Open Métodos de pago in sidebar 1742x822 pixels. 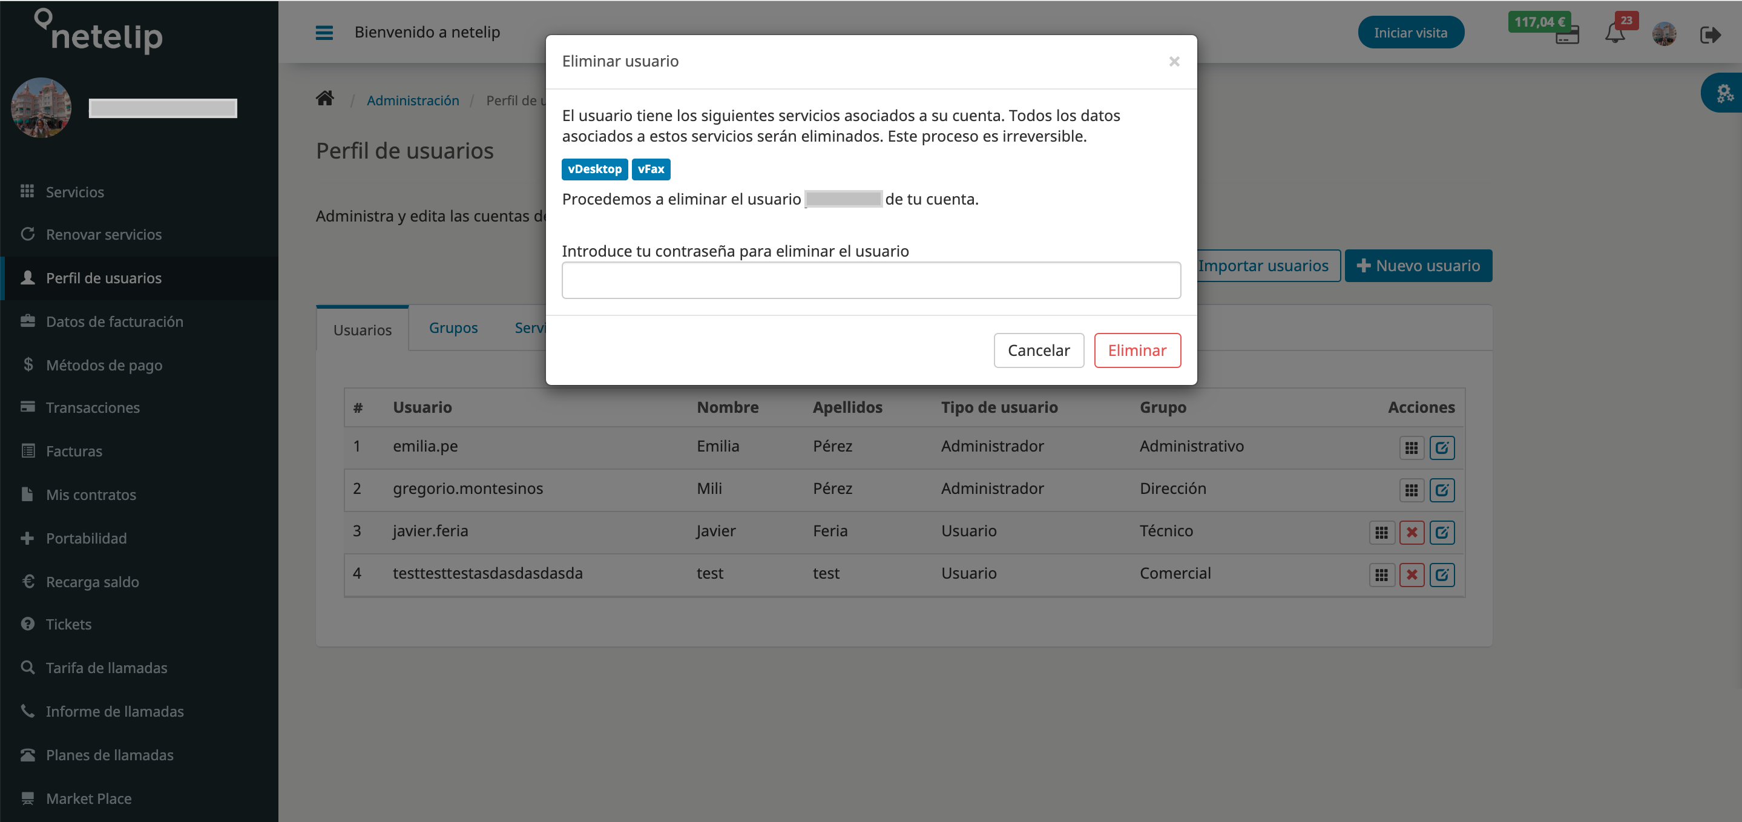[x=139, y=366]
